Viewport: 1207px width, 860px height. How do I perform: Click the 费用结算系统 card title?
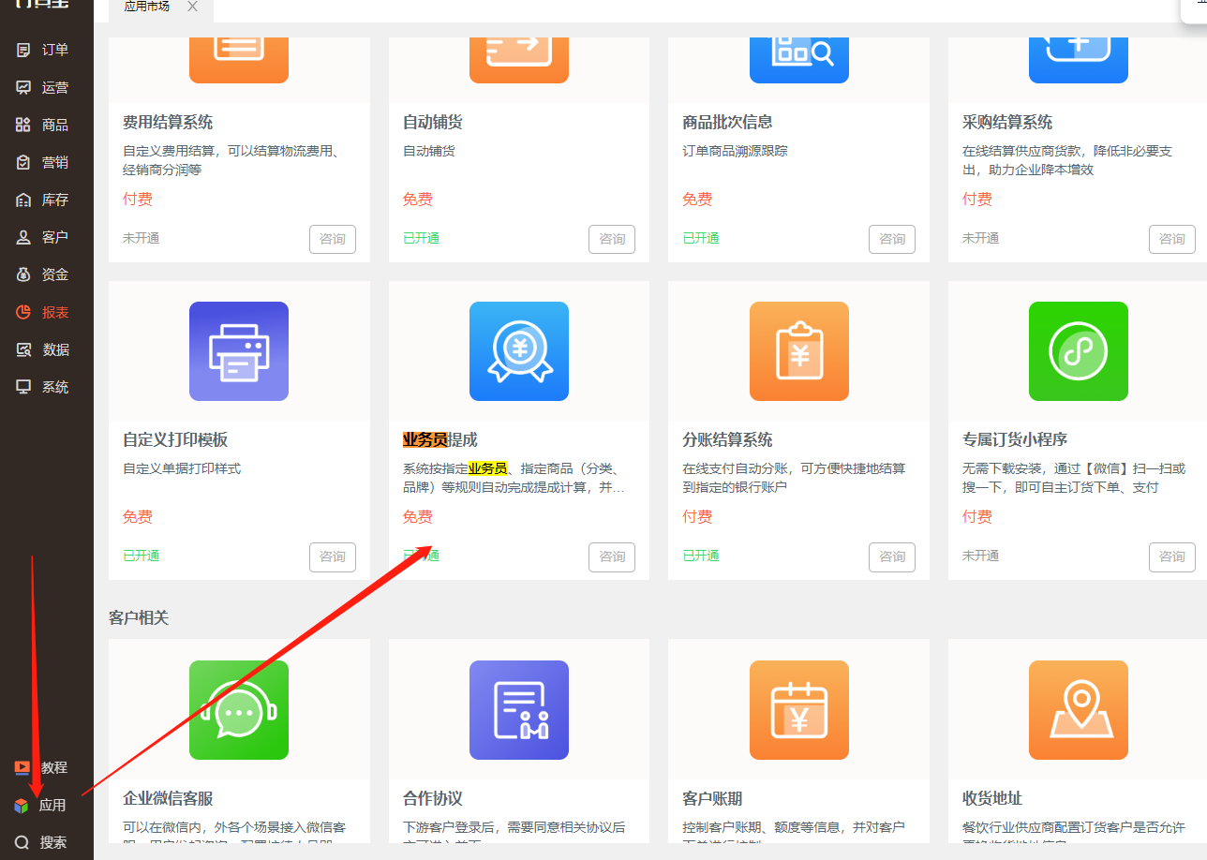coord(168,122)
